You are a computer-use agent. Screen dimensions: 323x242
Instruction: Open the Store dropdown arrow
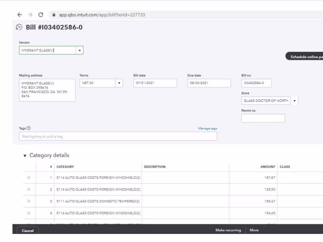(295, 101)
